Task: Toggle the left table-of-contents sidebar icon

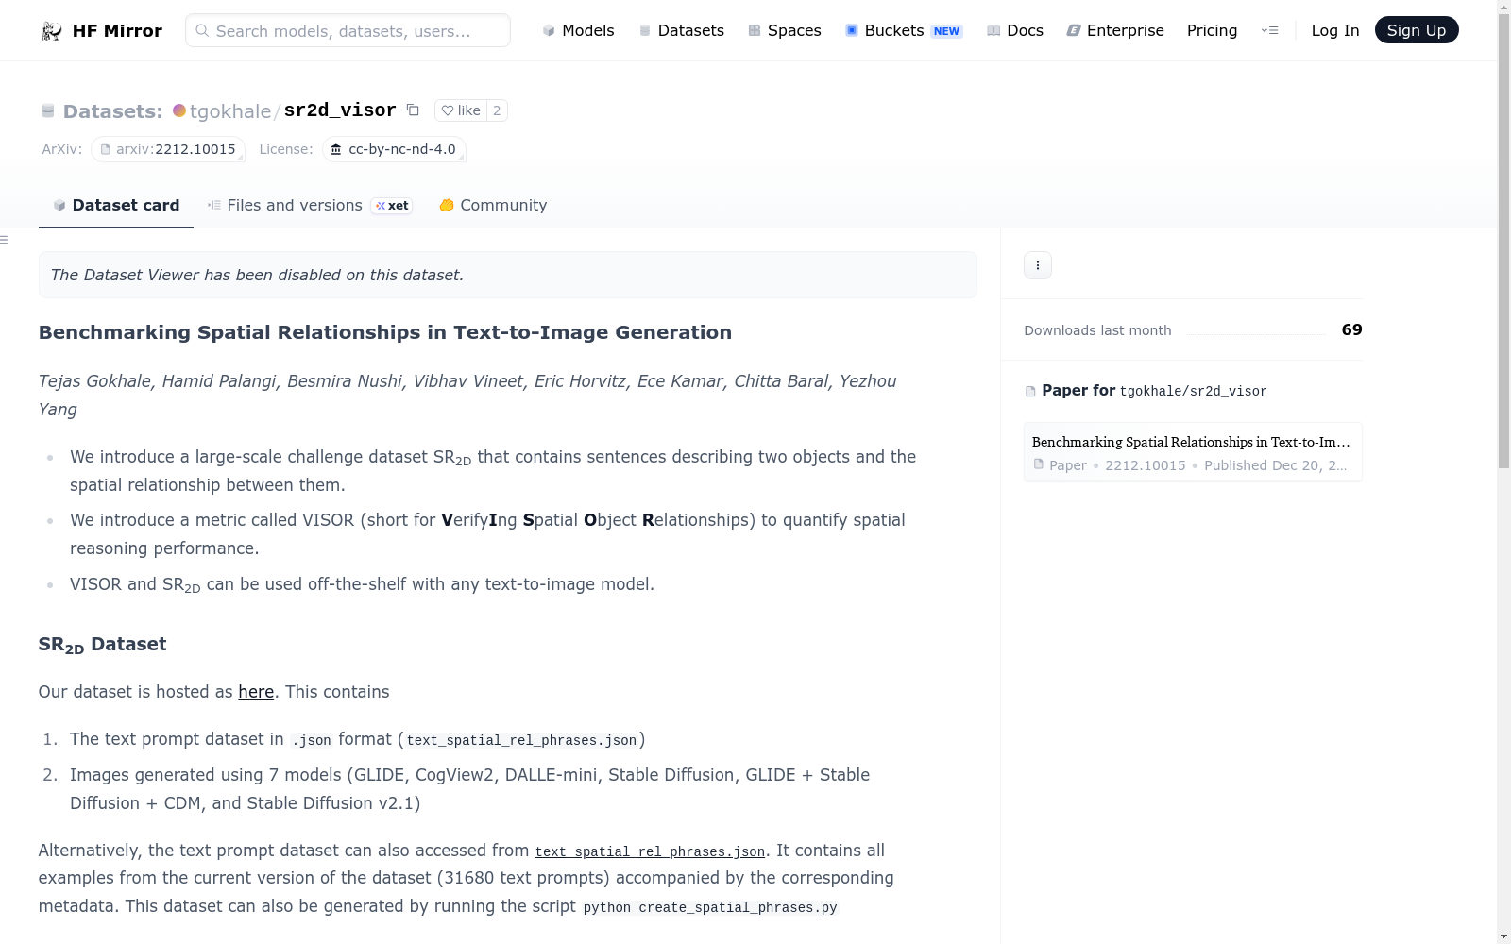Action: [x=4, y=240]
